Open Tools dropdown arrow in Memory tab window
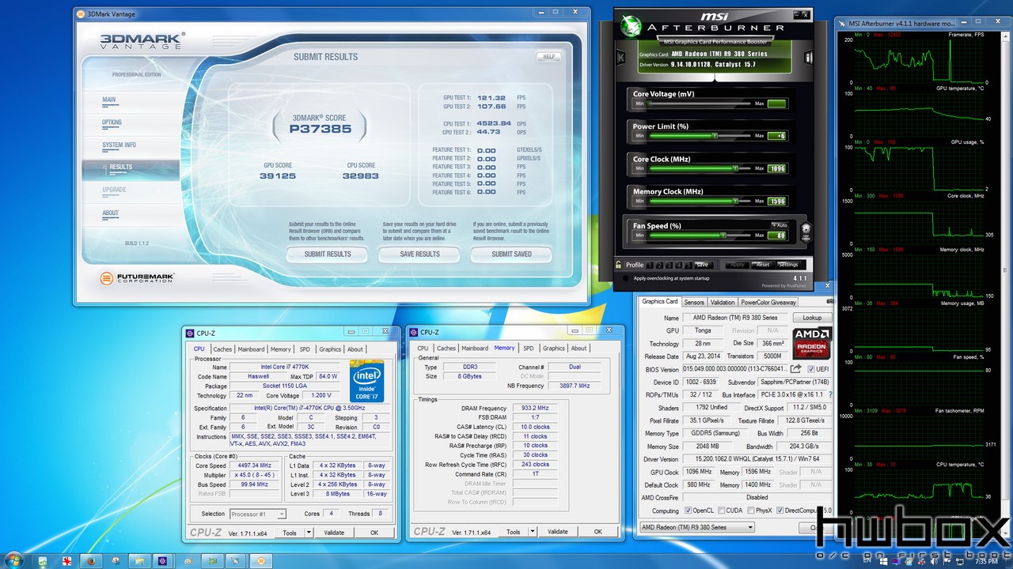1013x569 pixels. pos(531,532)
